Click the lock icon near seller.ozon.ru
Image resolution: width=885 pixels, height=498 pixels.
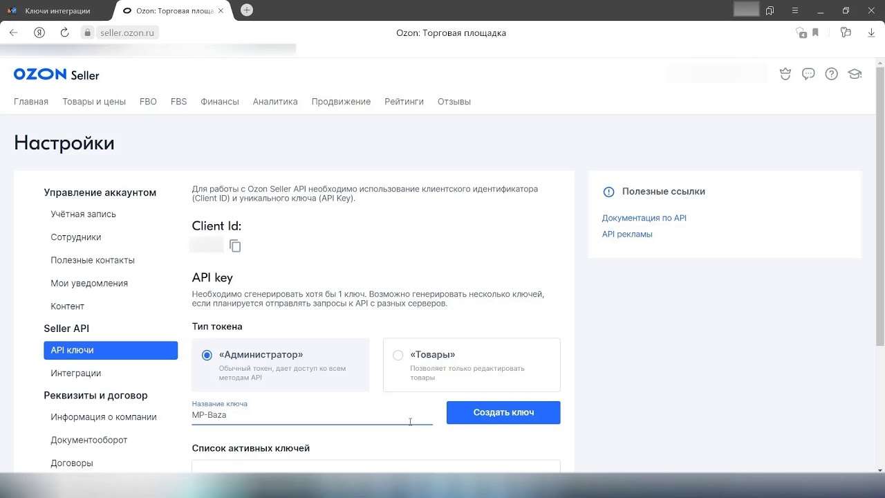[87, 33]
